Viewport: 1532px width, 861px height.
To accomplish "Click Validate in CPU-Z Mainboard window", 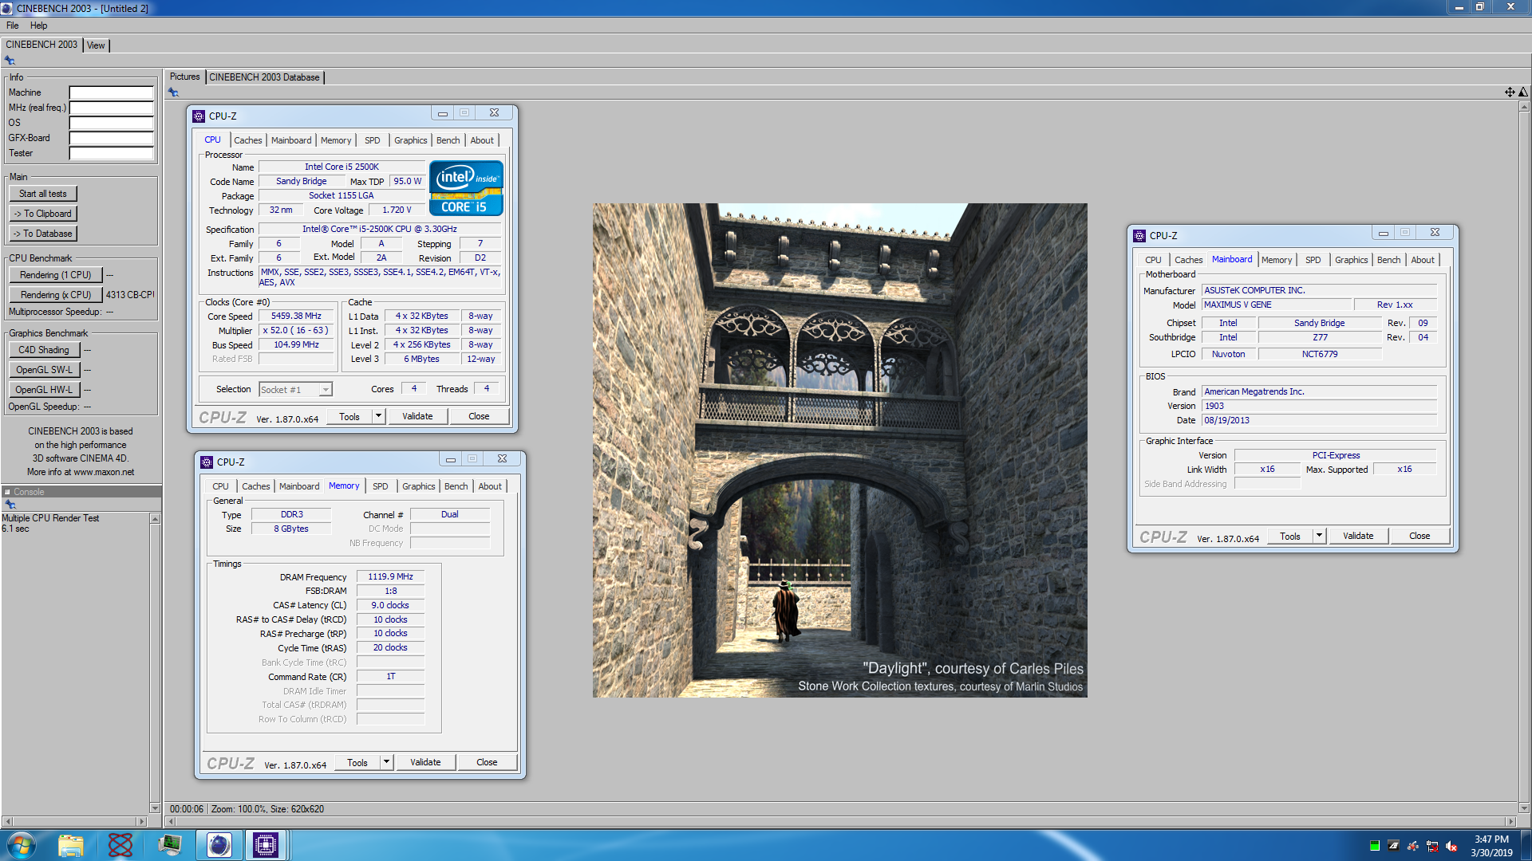I will pos(1358,536).
